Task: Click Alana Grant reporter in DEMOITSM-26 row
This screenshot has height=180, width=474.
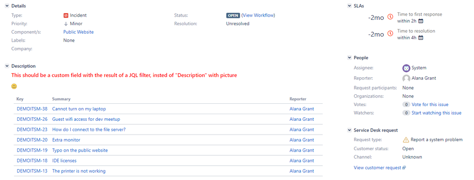Action: [302, 119]
